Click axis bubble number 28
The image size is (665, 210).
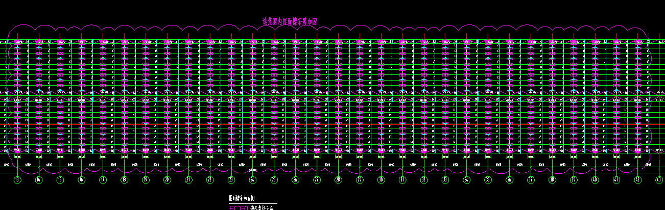click(x=338, y=179)
